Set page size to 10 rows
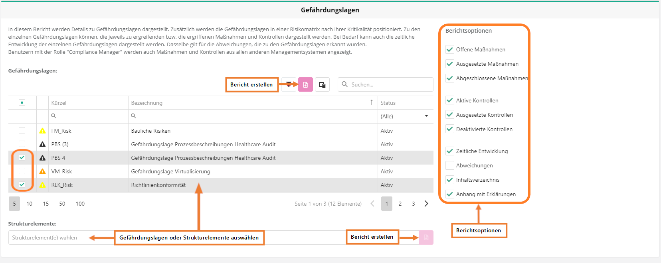 30,204
